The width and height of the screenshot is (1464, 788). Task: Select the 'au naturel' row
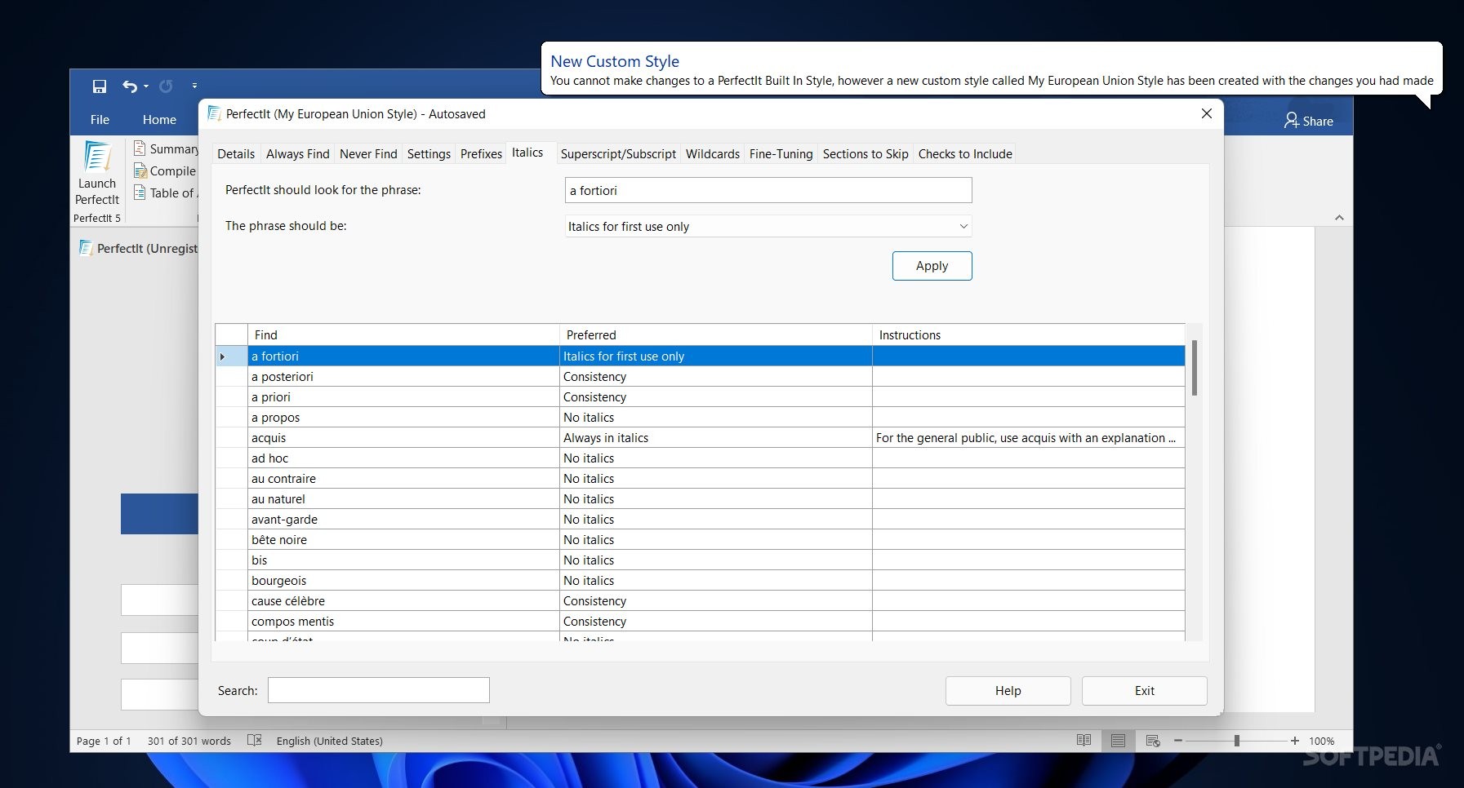point(701,498)
